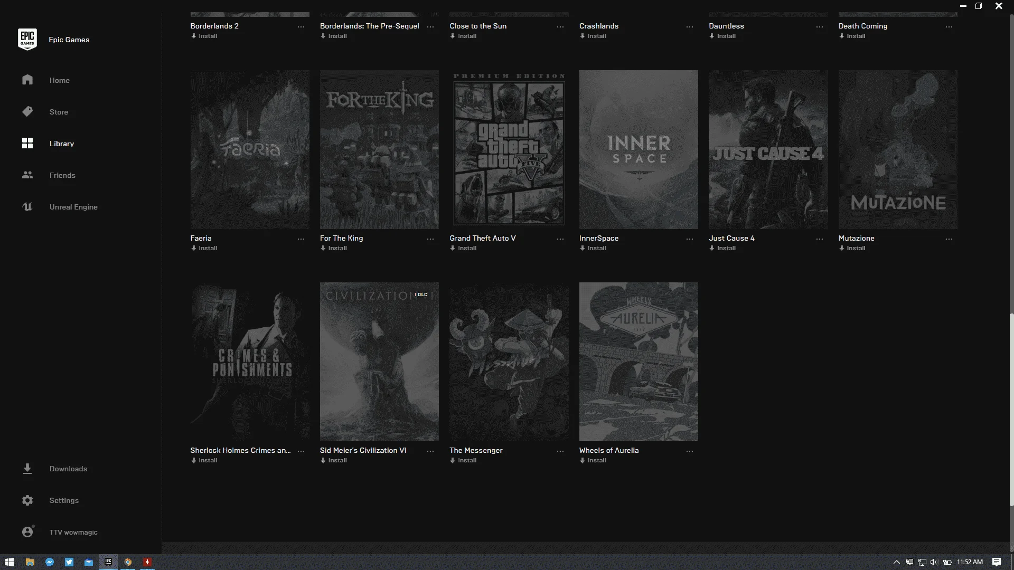Click the Epic Games logo icon
This screenshot has height=570, width=1014.
(27, 40)
